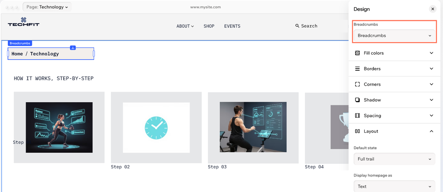The height and width of the screenshot is (192, 443).
Task: Click the Technology breadcrumb item
Action: pos(45,54)
